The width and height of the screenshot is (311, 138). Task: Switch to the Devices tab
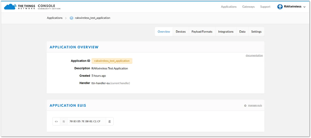coord(181,32)
